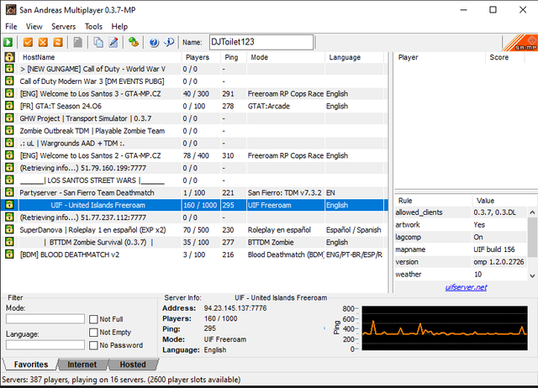Sort servers by the Mode column header
Viewport: 538px width, 388px height.
pyautogui.click(x=286, y=57)
